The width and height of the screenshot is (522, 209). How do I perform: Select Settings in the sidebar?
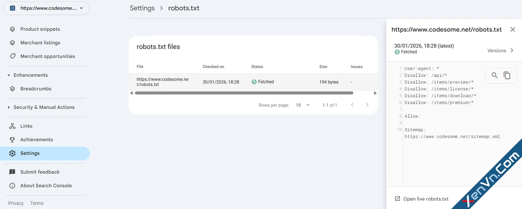(45, 154)
